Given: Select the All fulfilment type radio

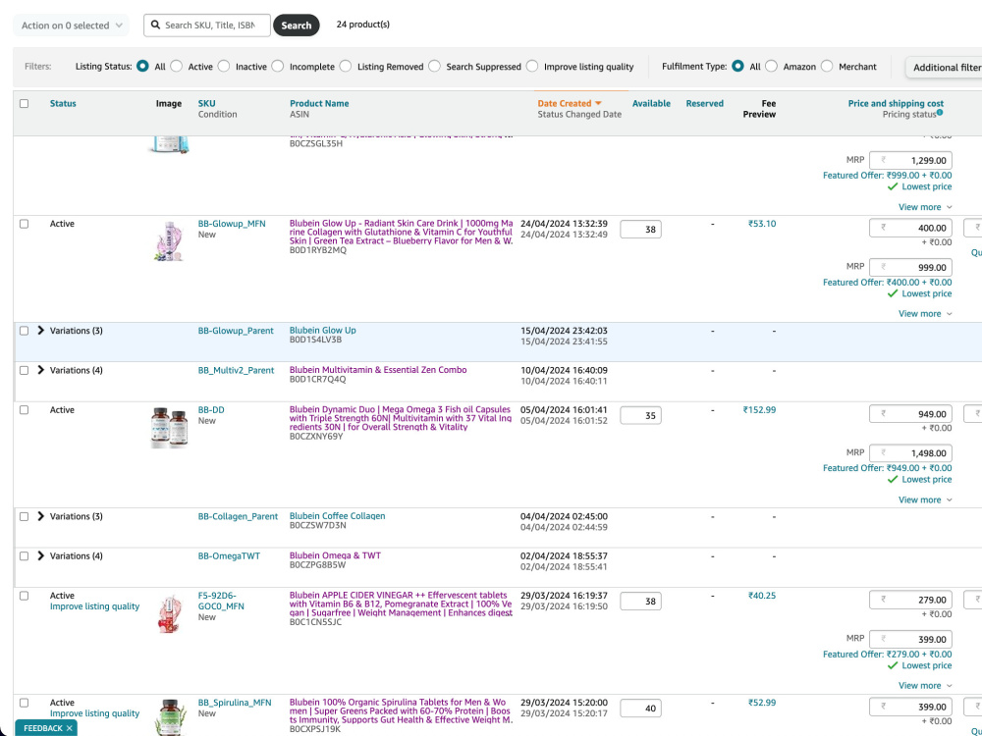Looking at the screenshot, I should (x=737, y=66).
